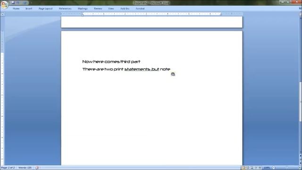Open the word count from 'Words: 135'

pyautogui.click(x=25, y=168)
